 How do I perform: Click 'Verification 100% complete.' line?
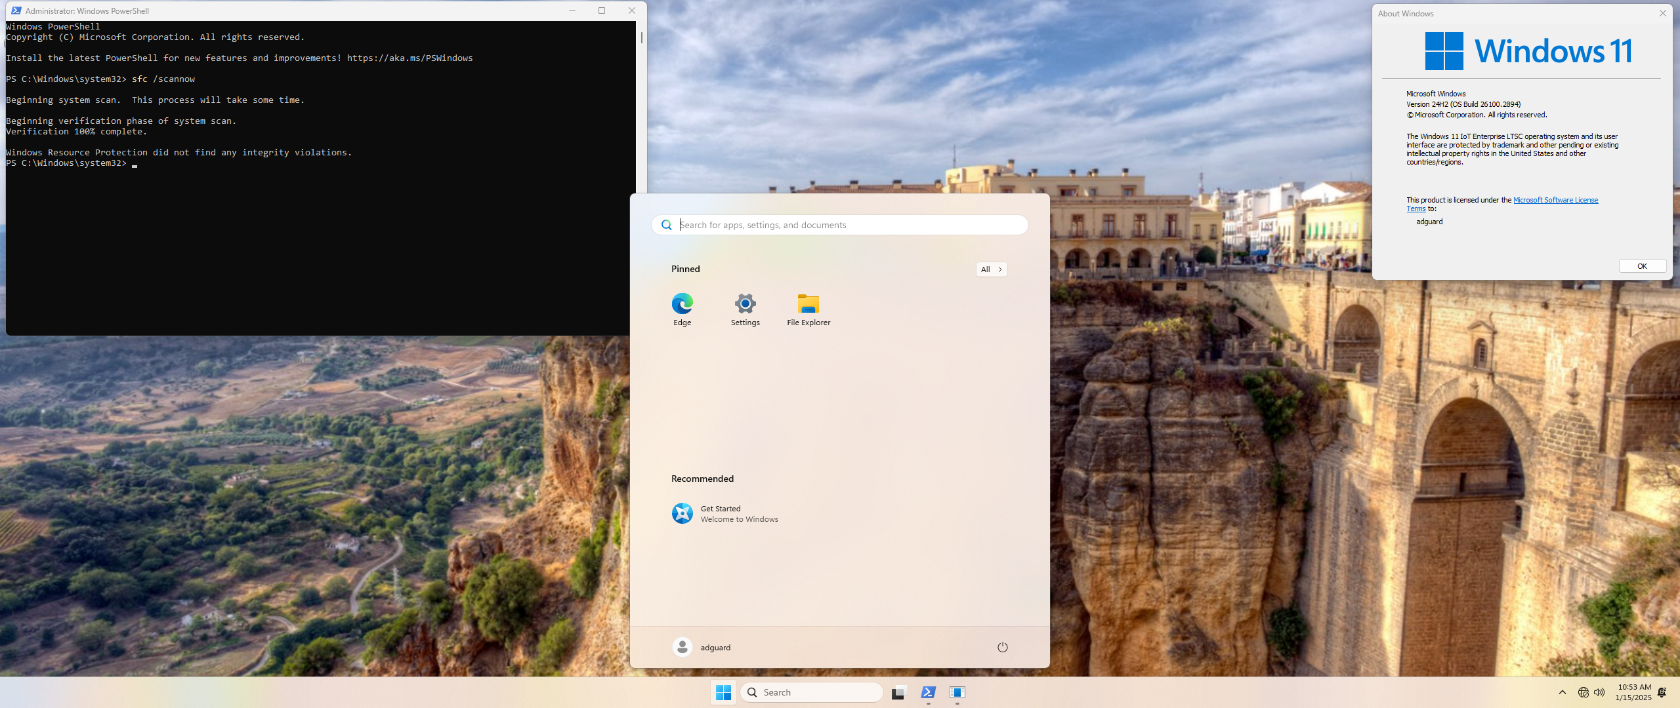(76, 132)
